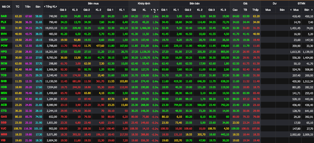
Task: Click SSI total volume 19,053,10
Action: pos(52,28)
